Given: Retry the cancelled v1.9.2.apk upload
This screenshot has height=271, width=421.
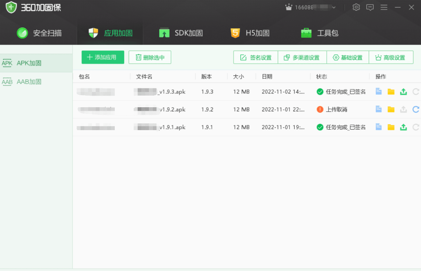Looking at the screenshot, I should pyautogui.click(x=416, y=109).
